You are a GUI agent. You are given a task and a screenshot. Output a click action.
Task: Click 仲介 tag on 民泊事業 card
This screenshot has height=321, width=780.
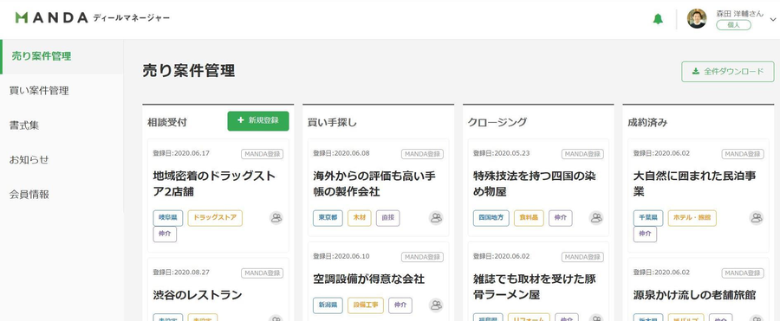pos(645,234)
